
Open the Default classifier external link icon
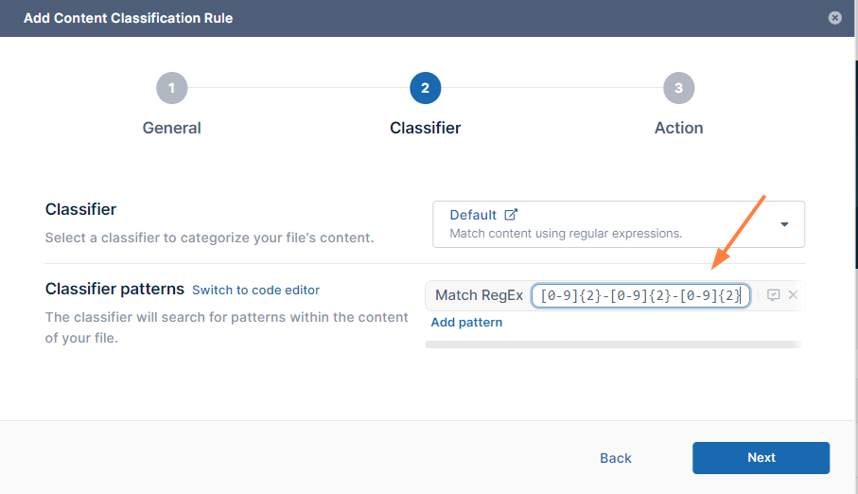click(x=511, y=215)
